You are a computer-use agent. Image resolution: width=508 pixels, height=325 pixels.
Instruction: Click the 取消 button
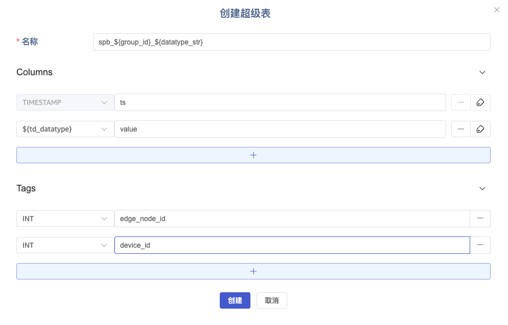pos(271,300)
